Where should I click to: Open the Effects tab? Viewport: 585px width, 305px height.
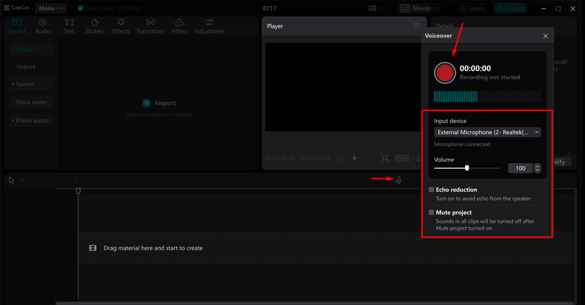(121, 26)
